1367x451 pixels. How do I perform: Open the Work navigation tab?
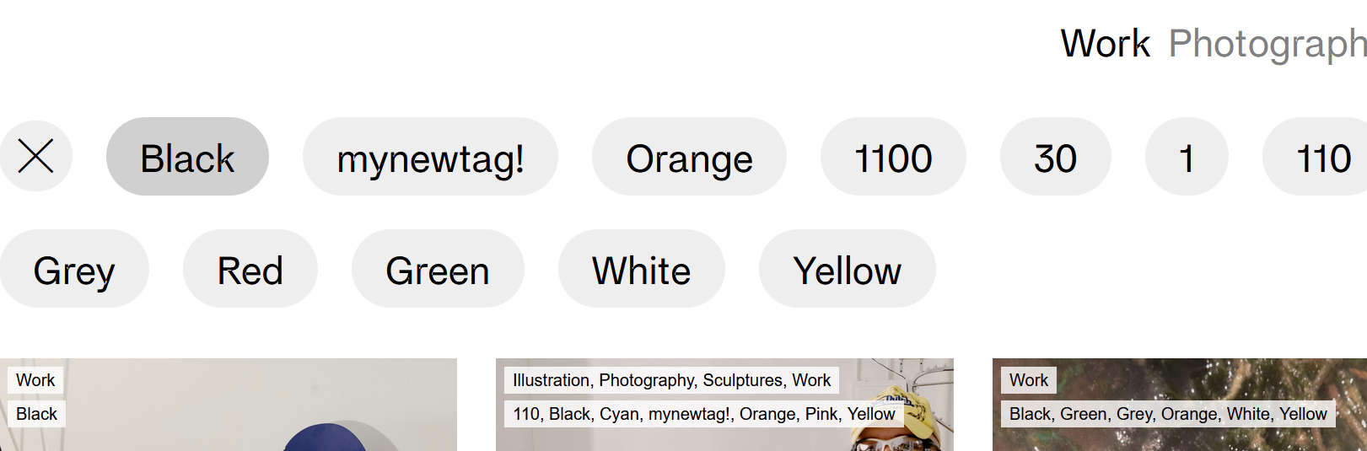point(1105,43)
